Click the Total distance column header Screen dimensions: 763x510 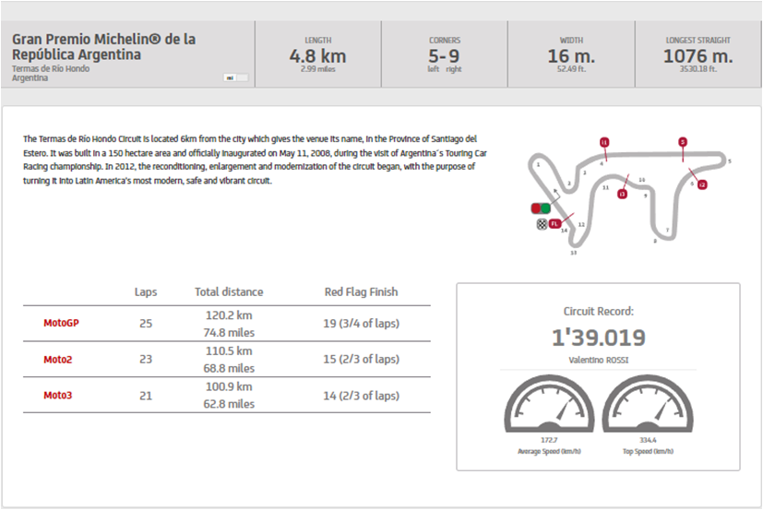pyautogui.click(x=229, y=292)
